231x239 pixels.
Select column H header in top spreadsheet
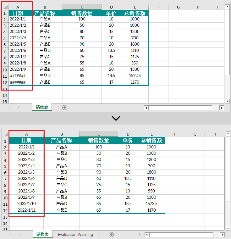point(198,7)
